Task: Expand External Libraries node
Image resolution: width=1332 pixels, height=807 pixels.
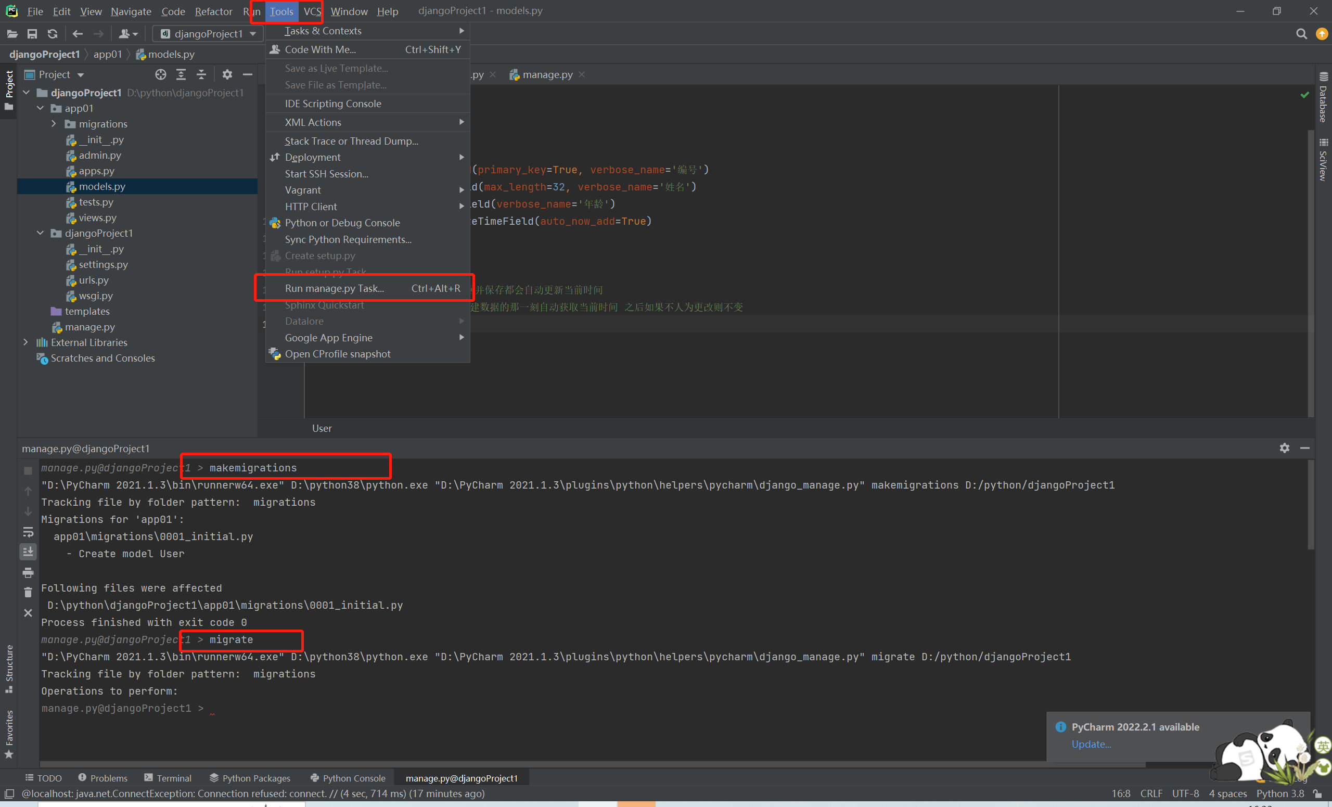Action: point(26,342)
